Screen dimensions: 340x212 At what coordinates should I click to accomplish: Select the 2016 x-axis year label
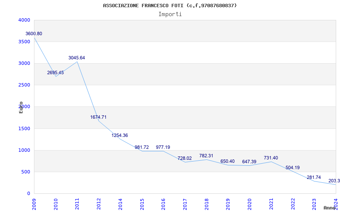tap(163, 204)
